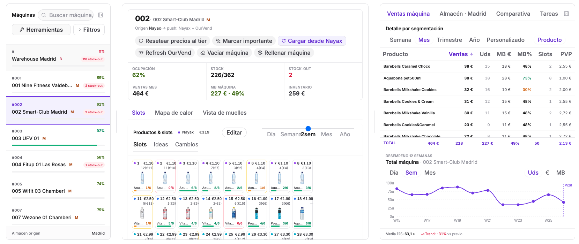Open slot 11 white Vitamin bottle card
579x244 pixels.
142,211
